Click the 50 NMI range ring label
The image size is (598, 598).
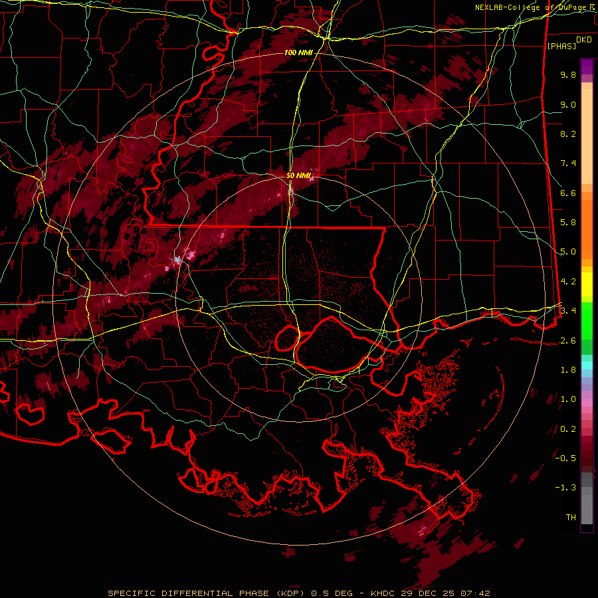coord(298,176)
